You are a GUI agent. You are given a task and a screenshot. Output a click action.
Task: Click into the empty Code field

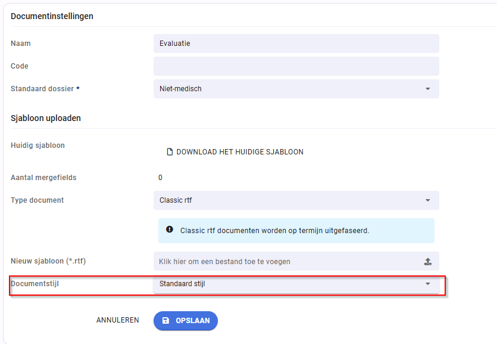pyautogui.click(x=296, y=66)
